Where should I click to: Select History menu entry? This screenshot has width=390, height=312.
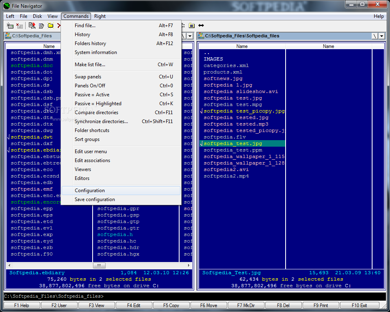pos(121,35)
